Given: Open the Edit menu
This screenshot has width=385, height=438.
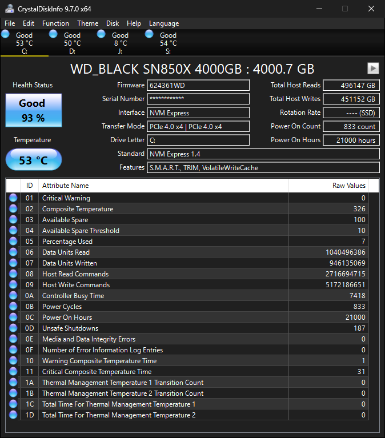Looking at the screenshot, I should coord(29,23).
